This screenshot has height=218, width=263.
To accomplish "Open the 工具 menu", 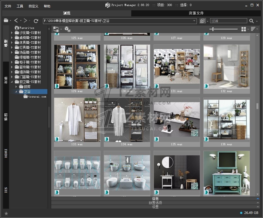I will [x=20, y=6].
